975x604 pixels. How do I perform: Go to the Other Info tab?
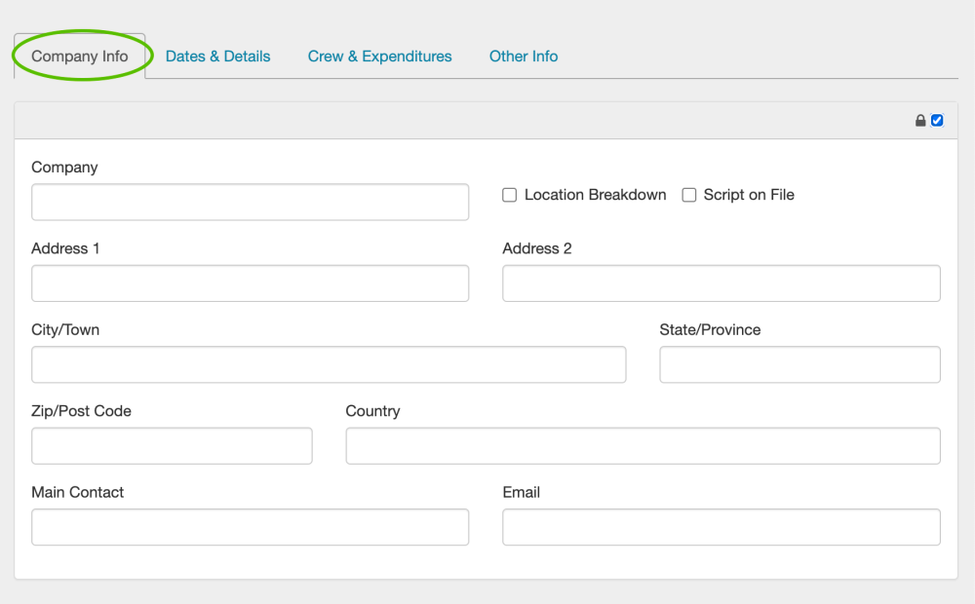click(x=524, y=57)
